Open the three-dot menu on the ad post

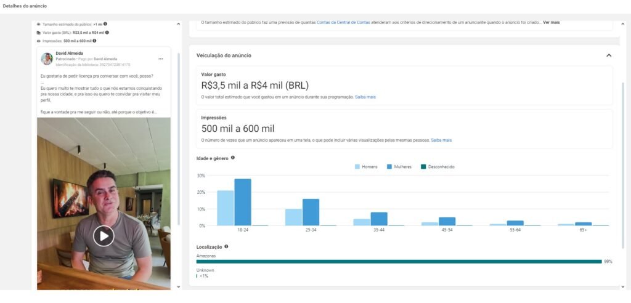[x=161, y=59]
